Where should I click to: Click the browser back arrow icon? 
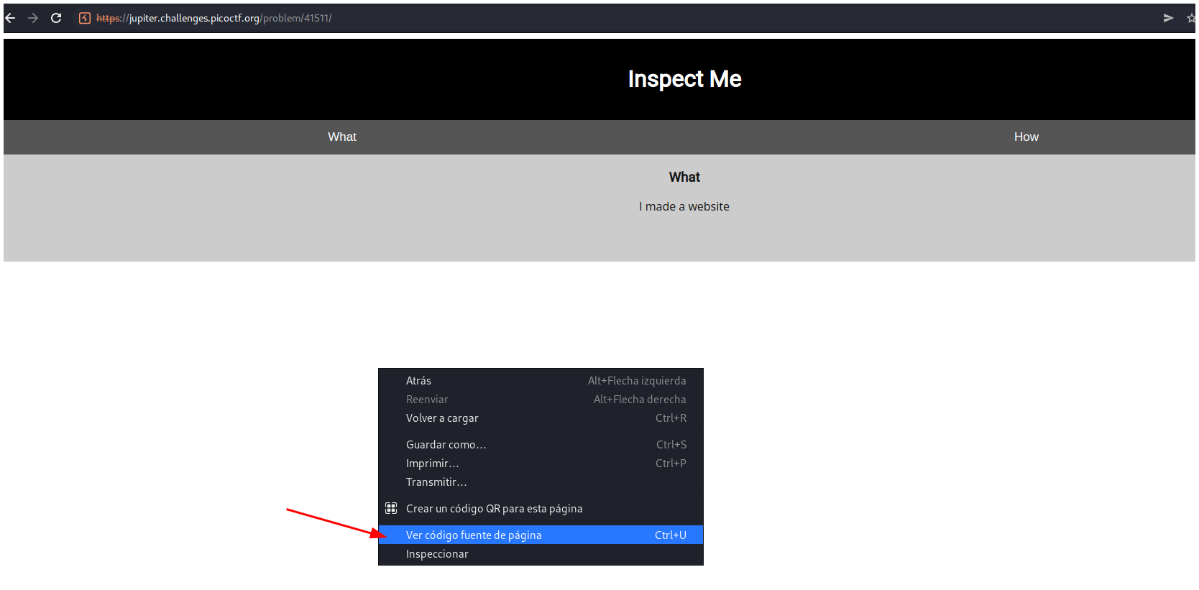pos(10,18)
